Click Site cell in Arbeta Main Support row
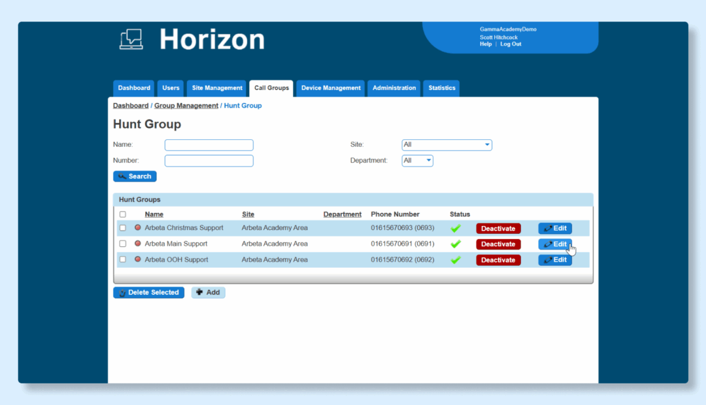 275,244
